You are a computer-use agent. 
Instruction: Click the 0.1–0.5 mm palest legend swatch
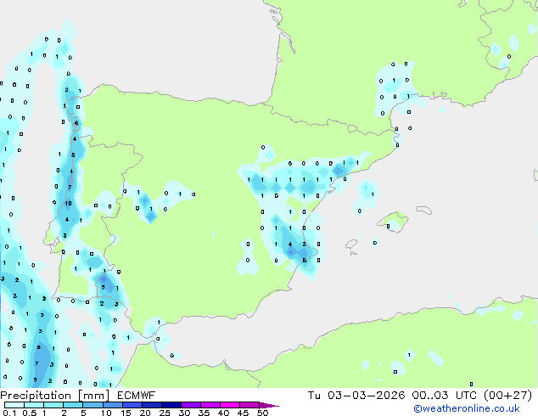pyautogui.click(x=14, y=405)
